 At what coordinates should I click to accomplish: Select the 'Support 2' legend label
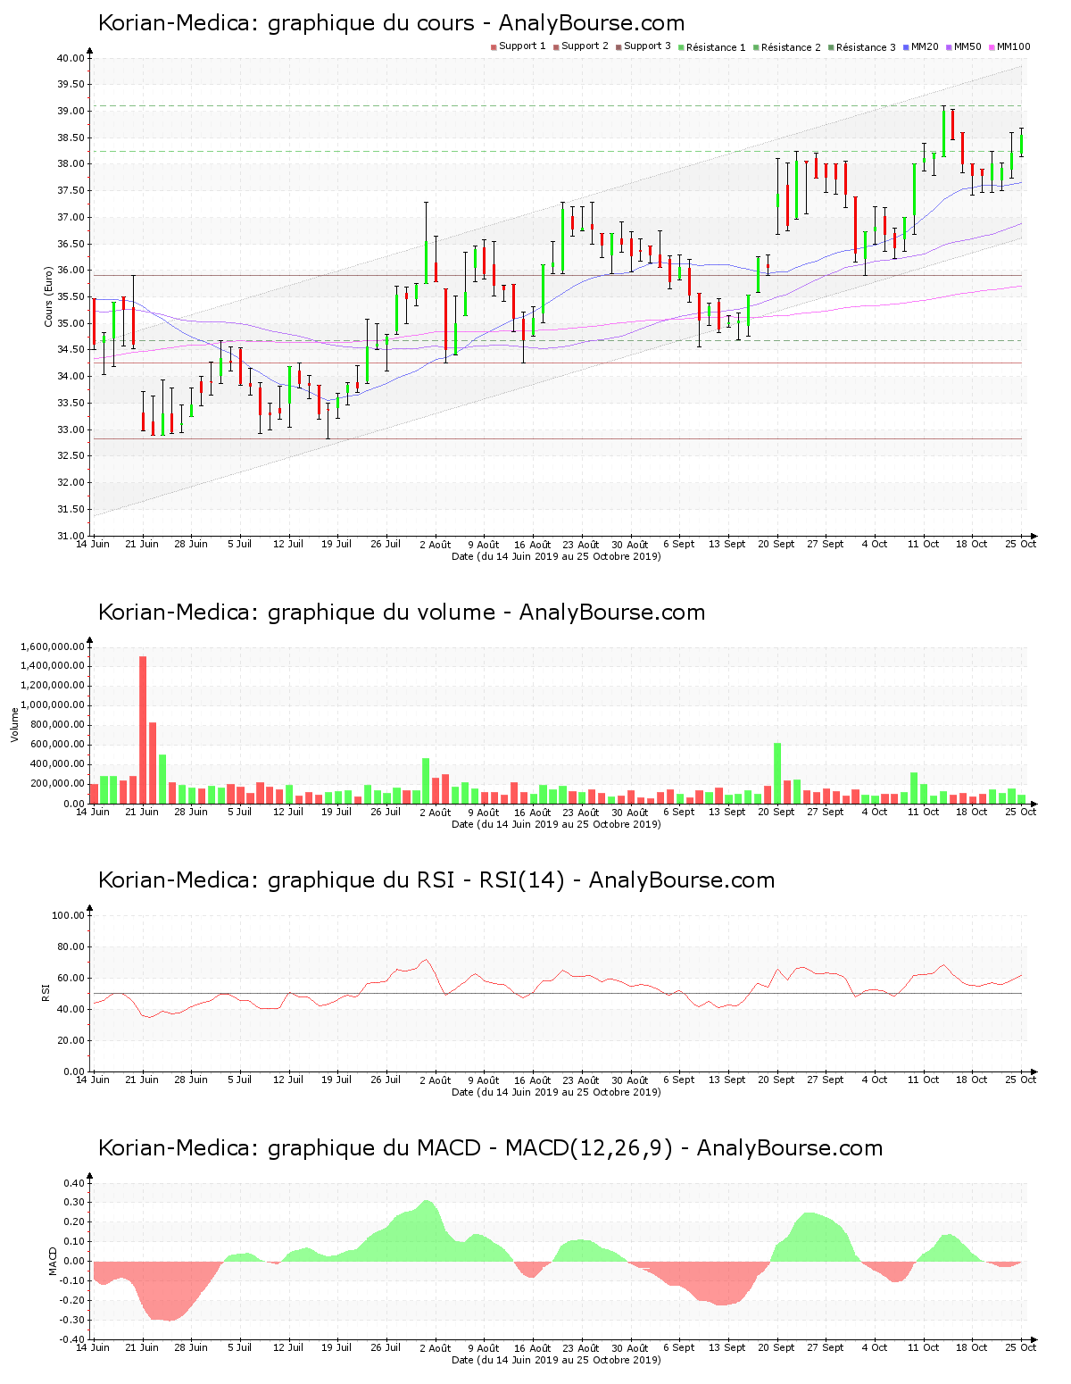[585, 46]
